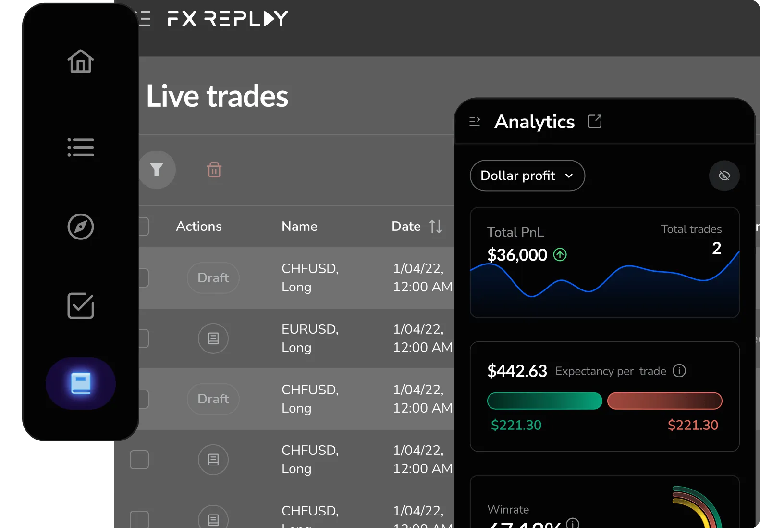
Task: Collapse the Analytics side panel
Action: (x=475, y=121)
